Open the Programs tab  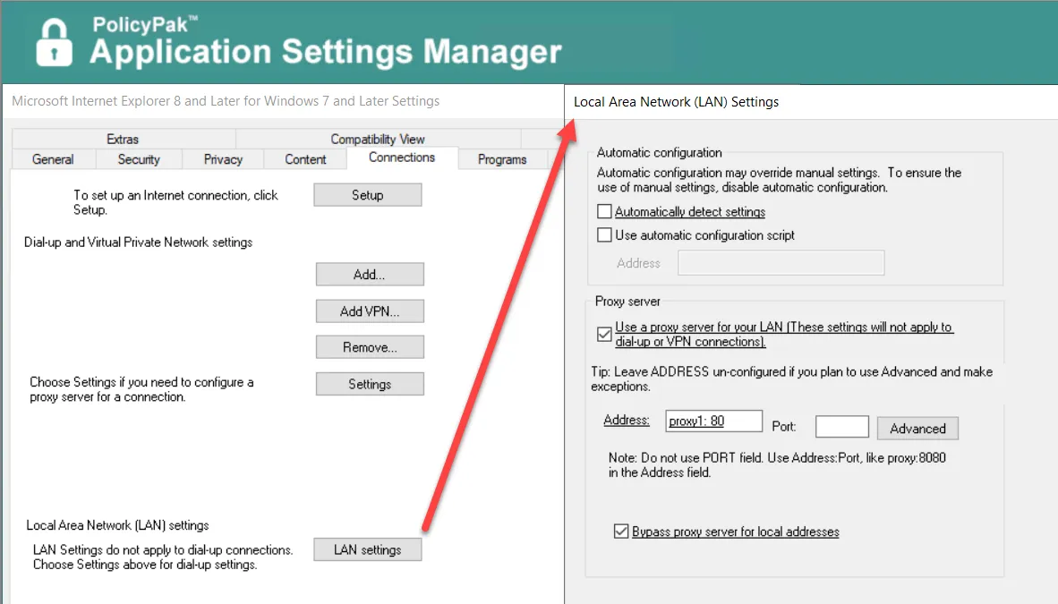[502, 159]
